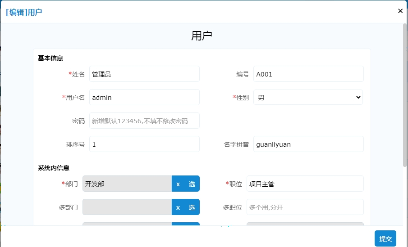408x247 pixels.
Task: Open 部门 selector with 选 button
Action: pyautogui.click(x=192, y=184)
